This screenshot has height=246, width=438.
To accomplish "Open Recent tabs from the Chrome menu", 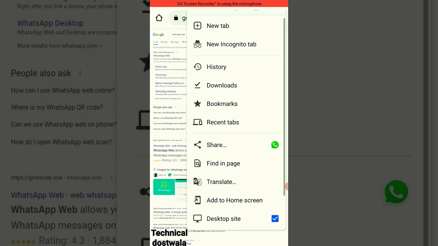I will [236, 122].
